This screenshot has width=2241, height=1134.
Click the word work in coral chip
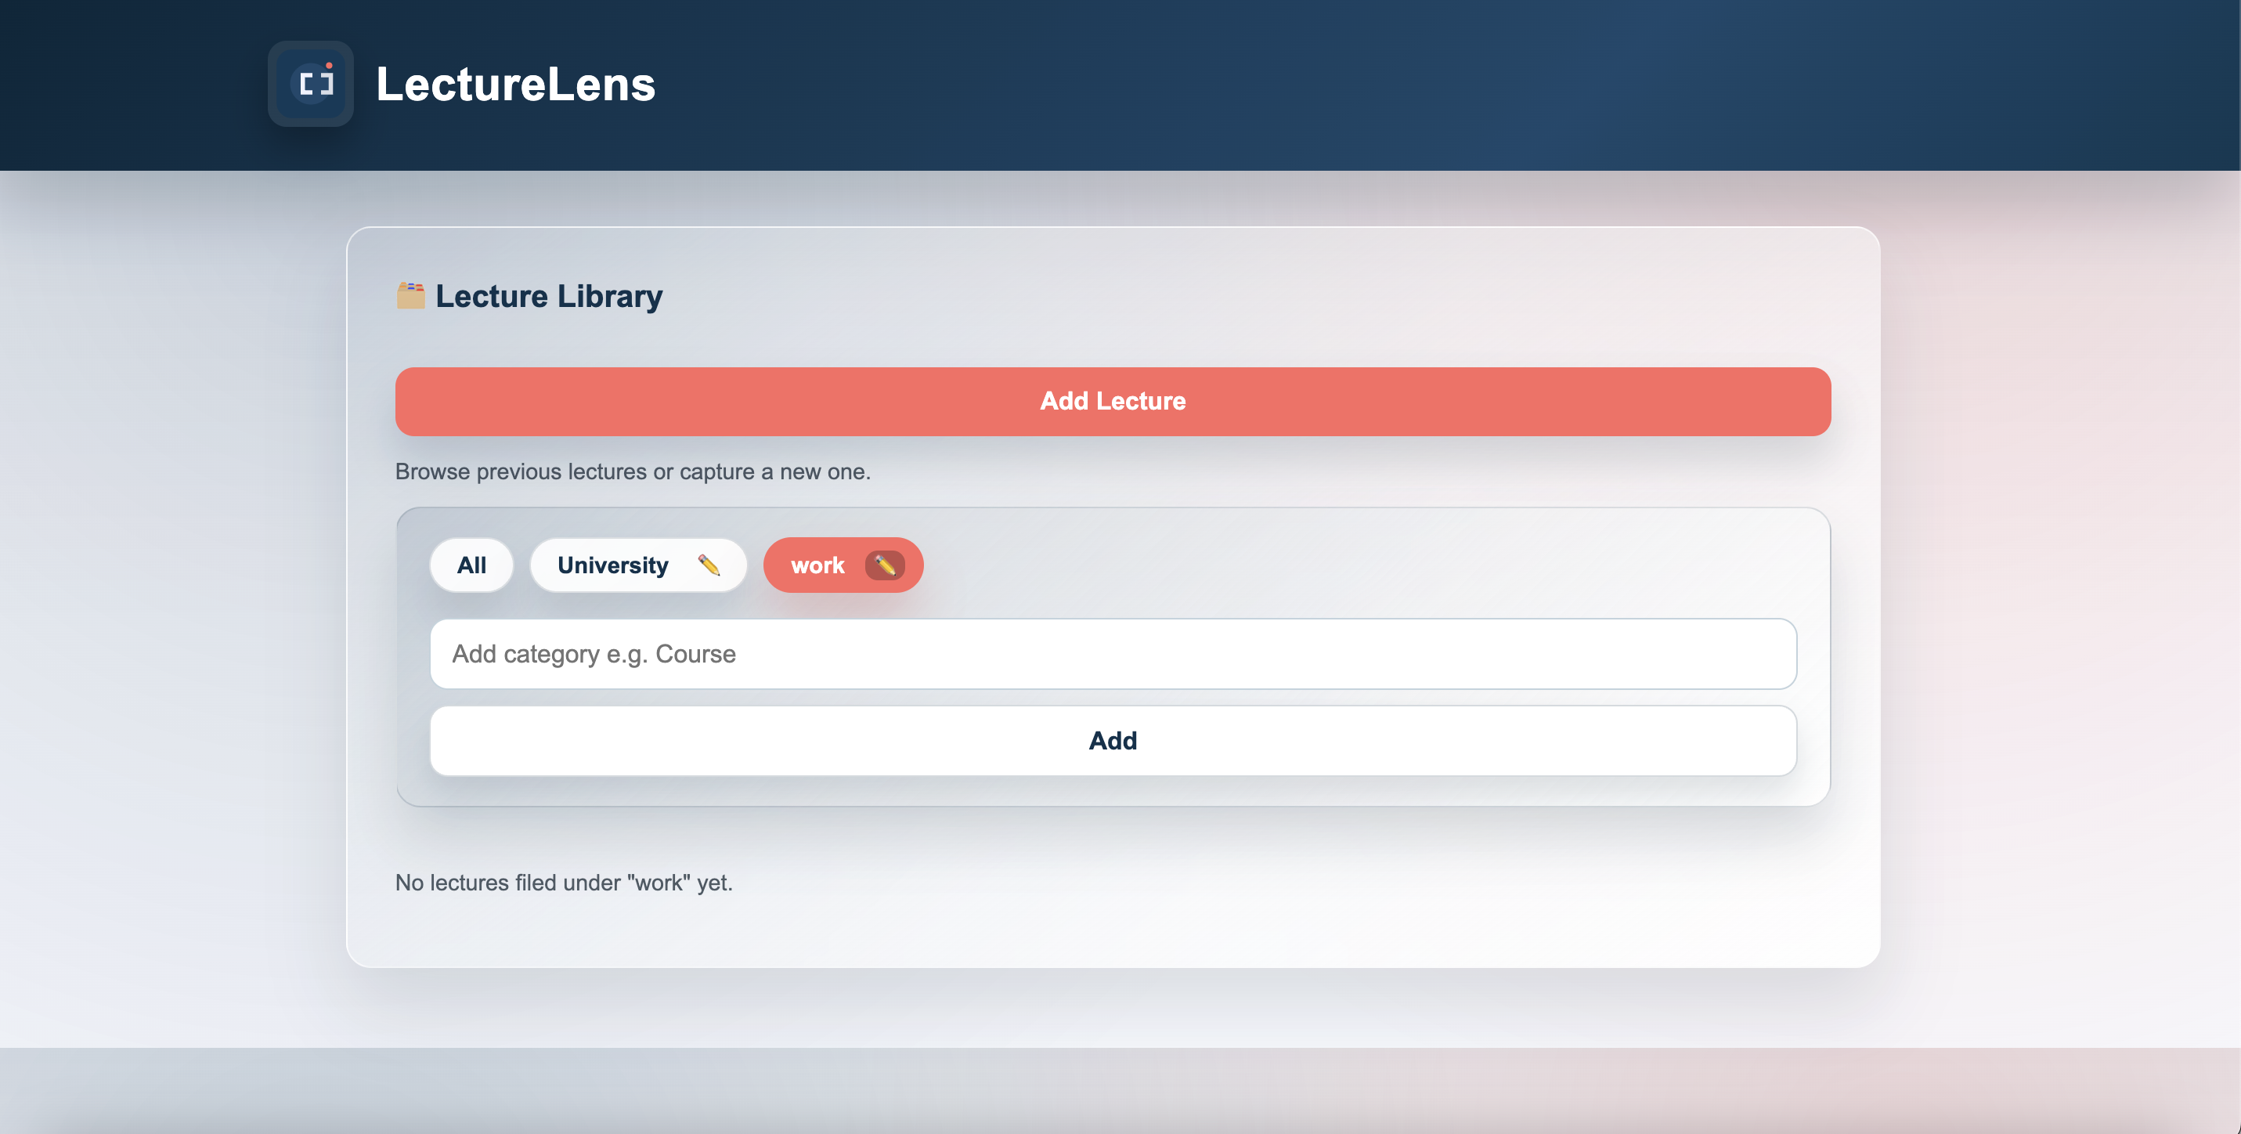(817, 565)
